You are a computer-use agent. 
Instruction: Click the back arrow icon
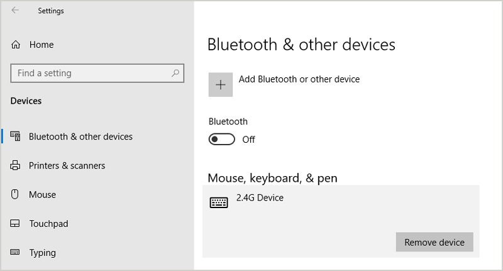(x=15, y=11)
